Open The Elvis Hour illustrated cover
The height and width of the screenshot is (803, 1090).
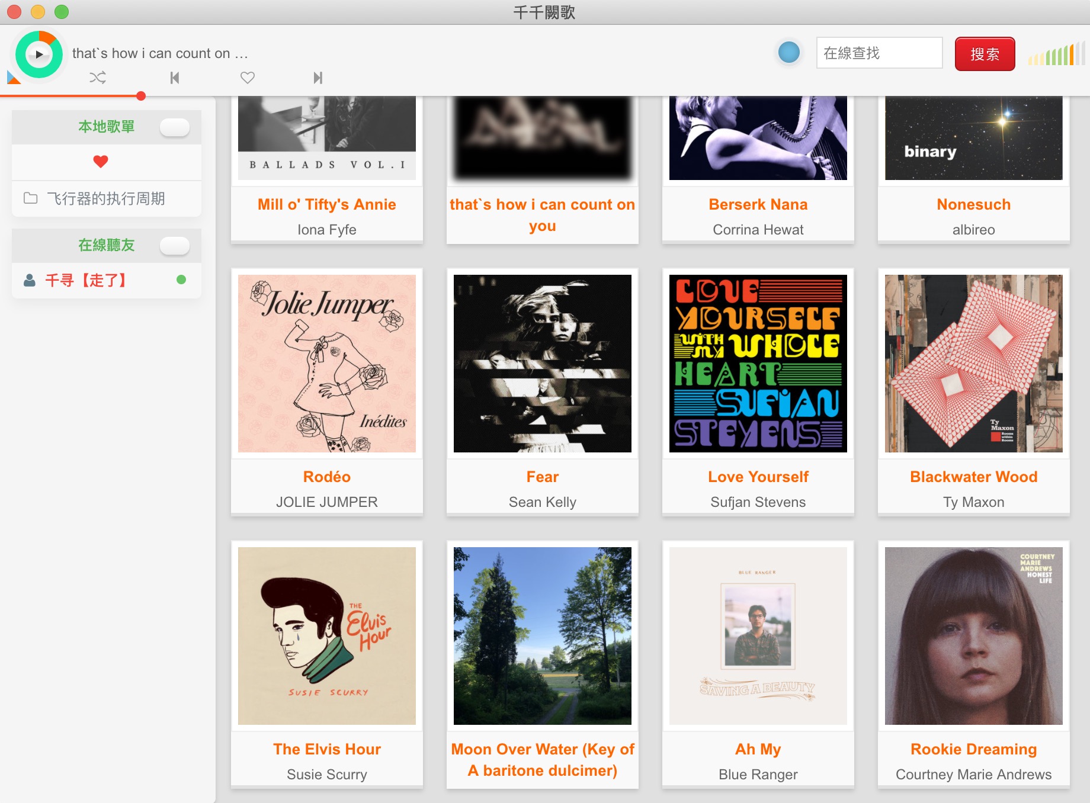pyautogui.click(x=327, y=636)
